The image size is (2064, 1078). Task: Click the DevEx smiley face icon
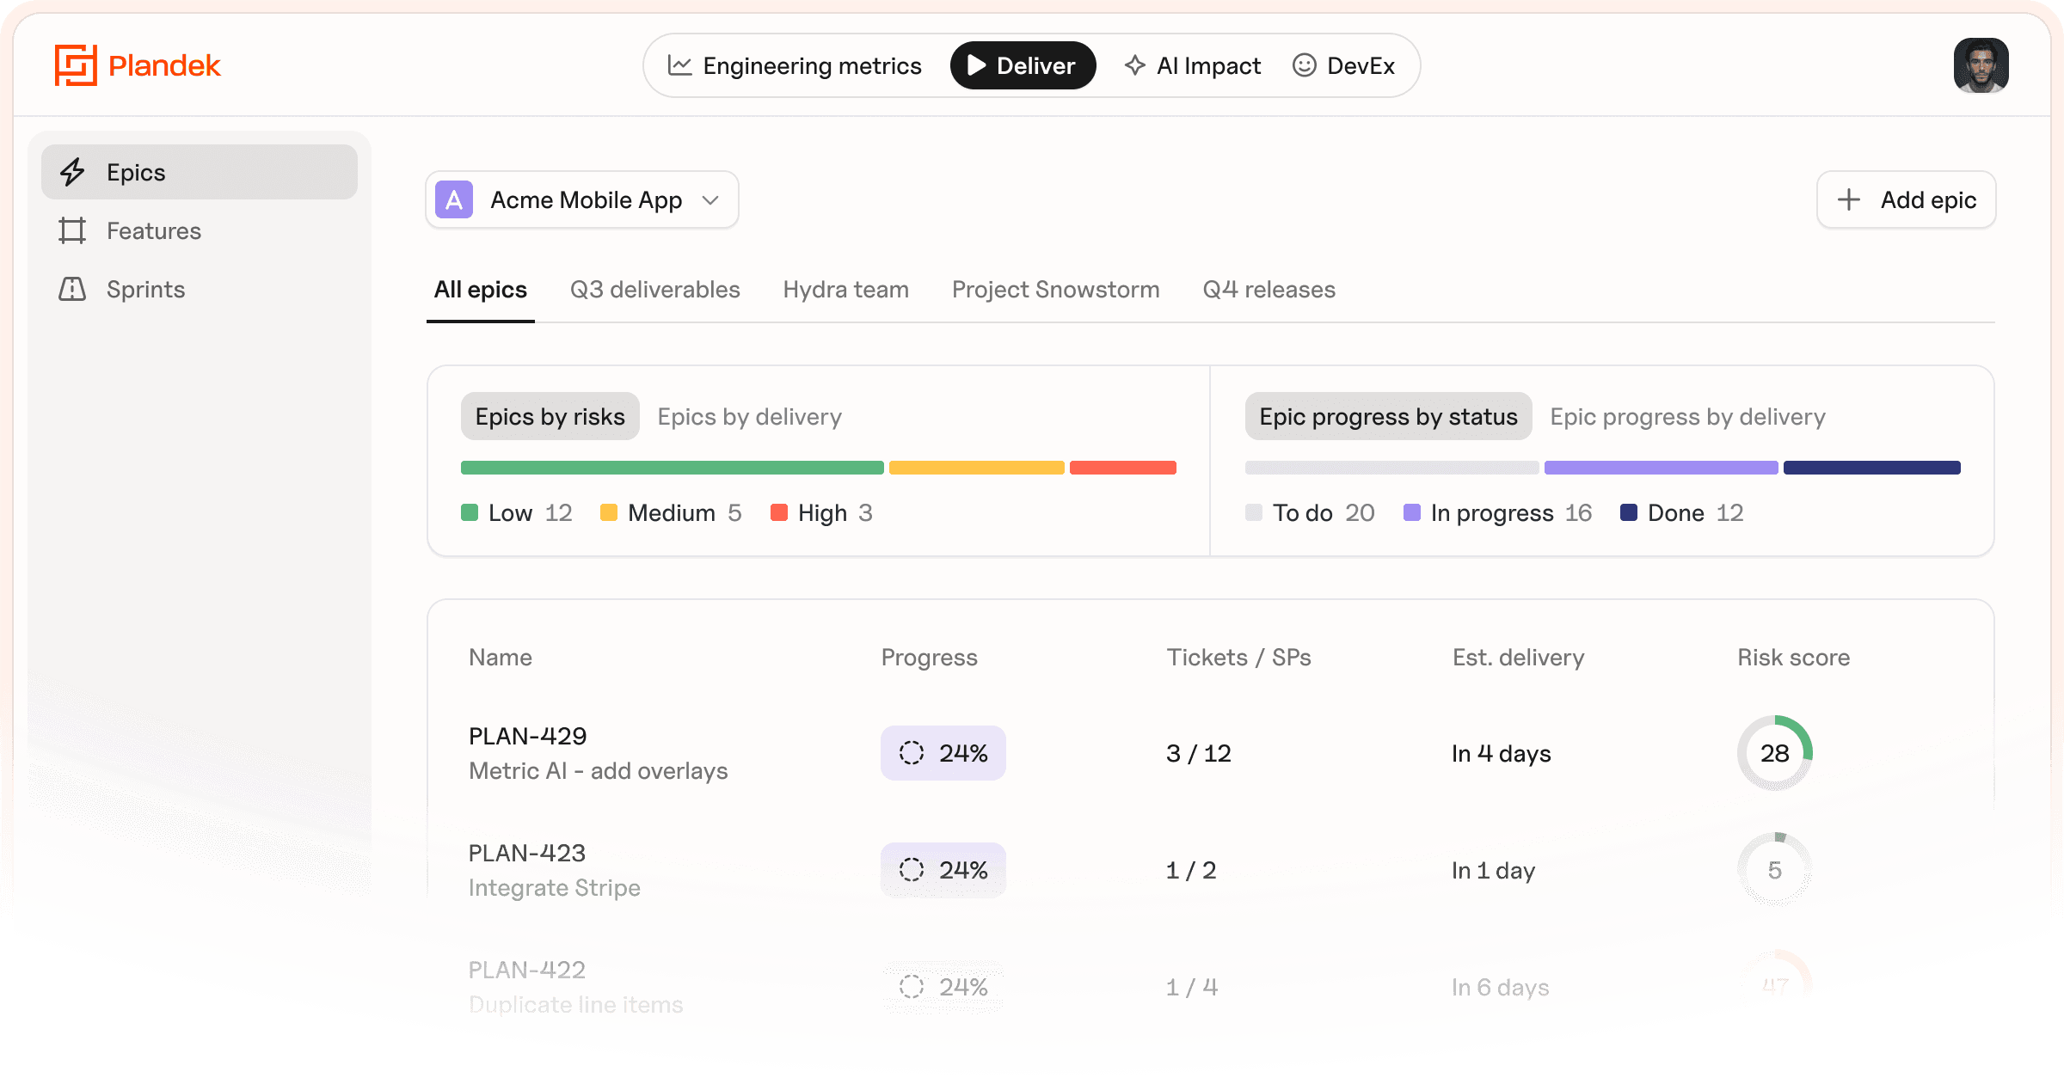click(1305, 65)
